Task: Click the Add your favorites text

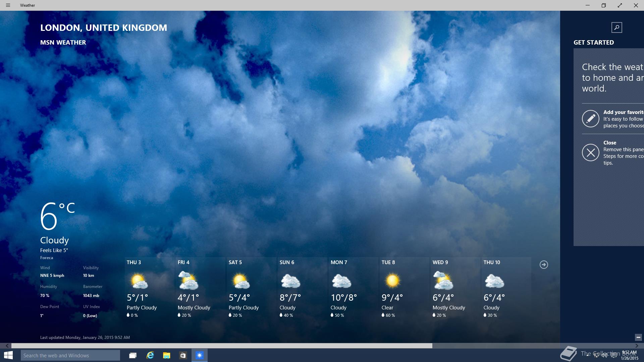Action: [623, 112]
